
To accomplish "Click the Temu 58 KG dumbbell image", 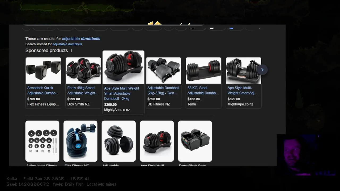I will (203, 71).
